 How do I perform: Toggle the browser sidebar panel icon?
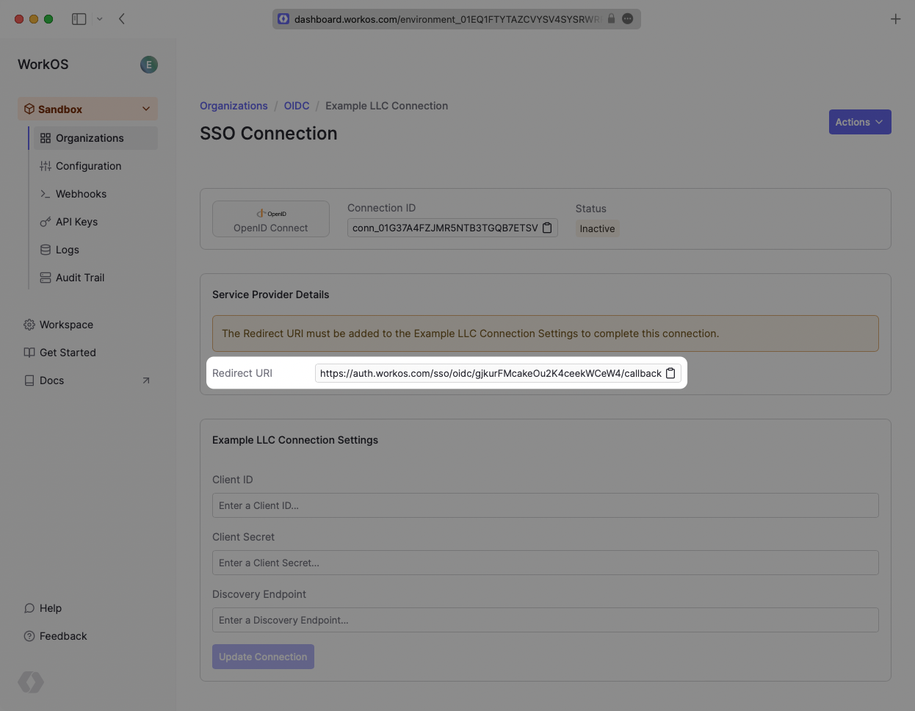click(x=79, y=19)
